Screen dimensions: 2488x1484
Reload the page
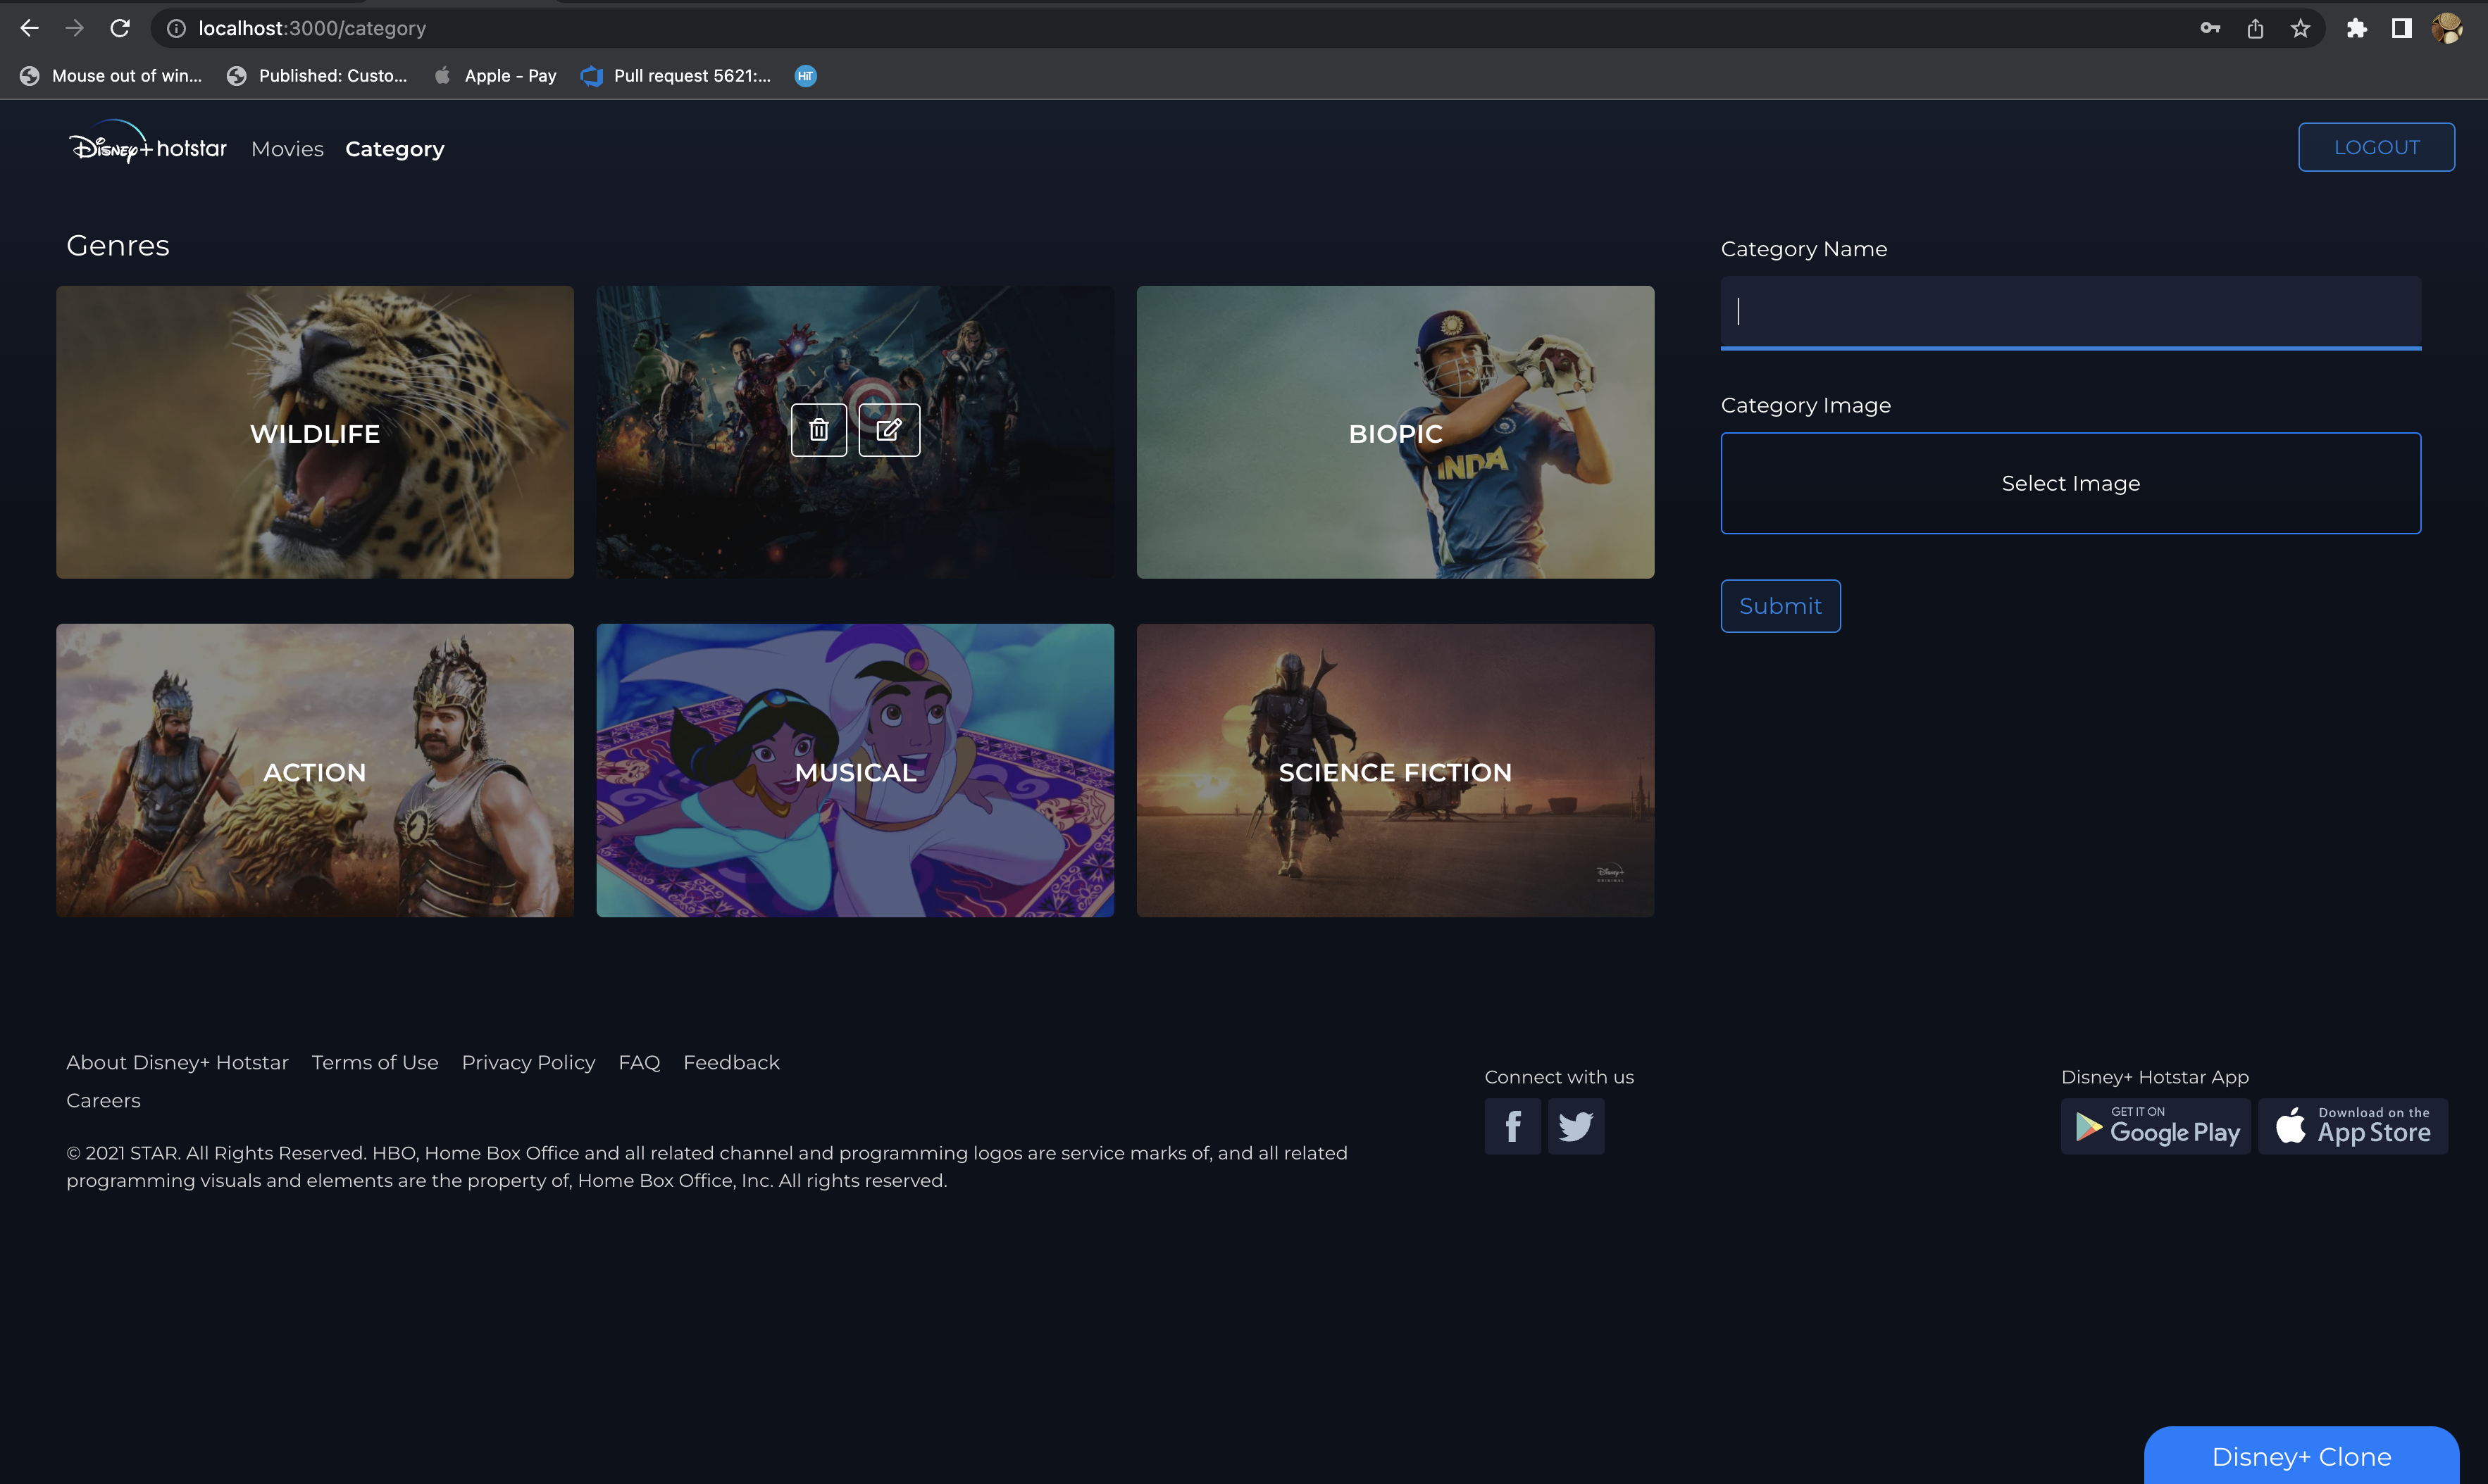pos(120,28)
